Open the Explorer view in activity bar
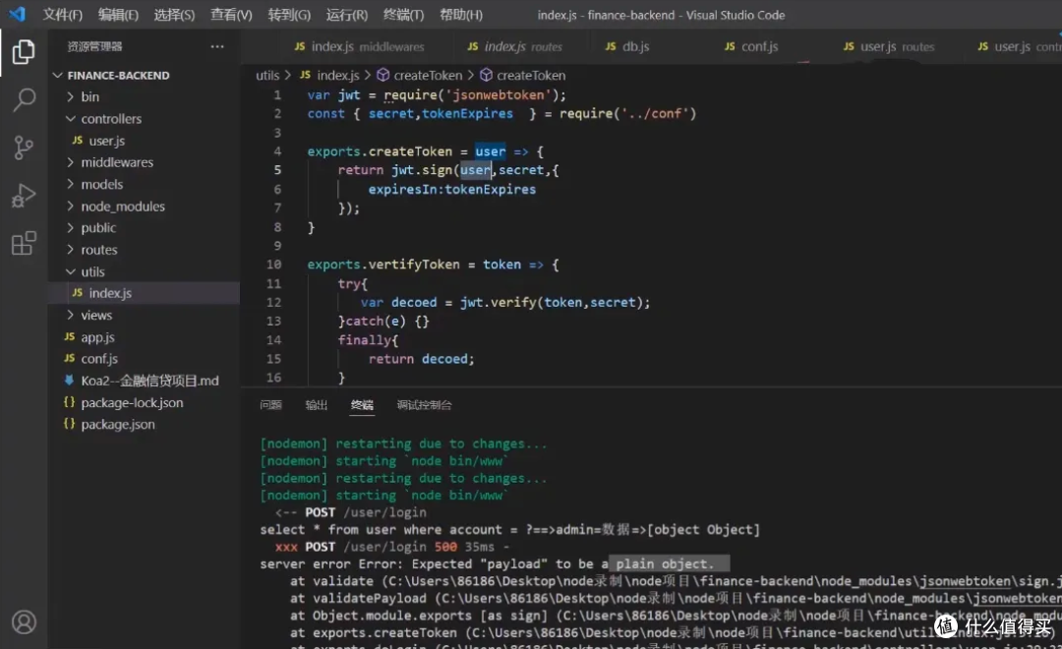1062x649 pixels. (x=24, y=51)
